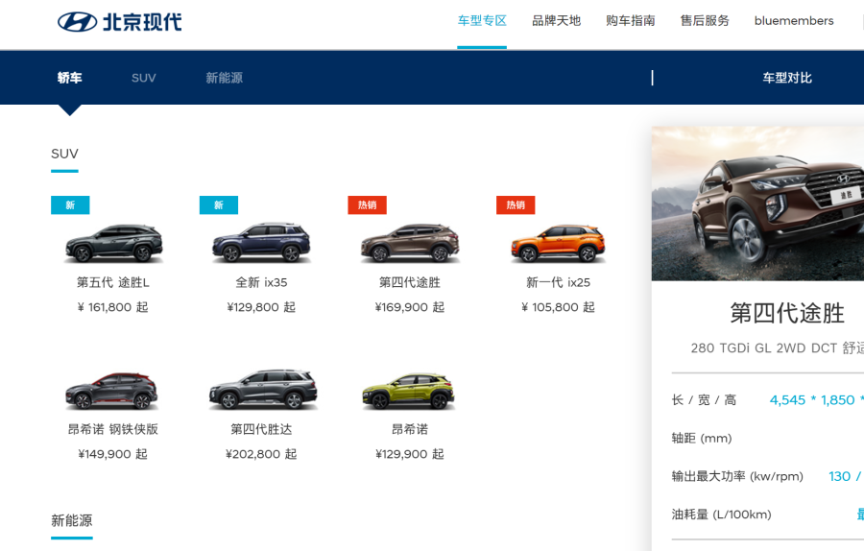This screenshot has height=551, width=864.
Task: Click the SUV section heading
Action: (x=64, y=154)
